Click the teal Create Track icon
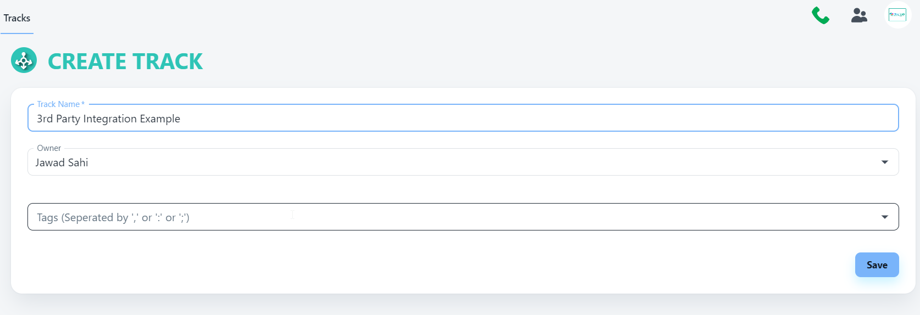920x315 pixels. (x=24, y=60)
